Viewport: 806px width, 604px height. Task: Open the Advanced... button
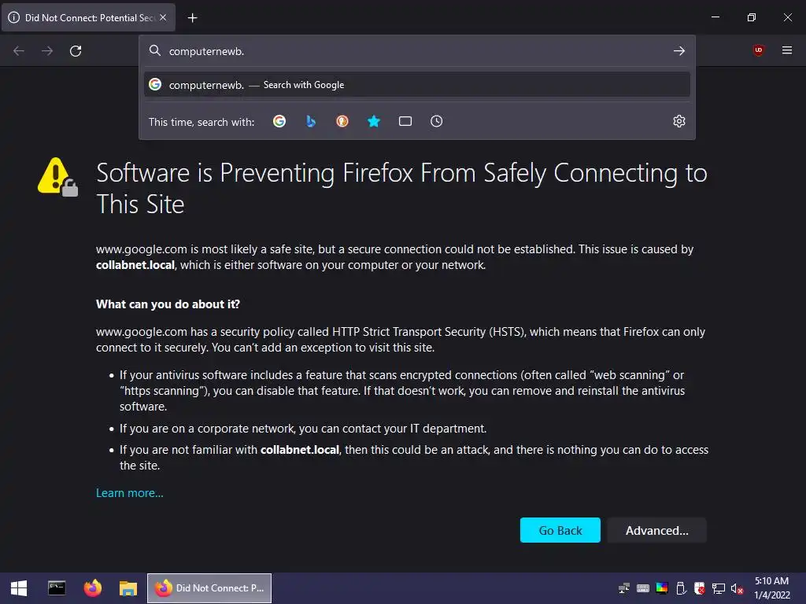click(657, 530)
